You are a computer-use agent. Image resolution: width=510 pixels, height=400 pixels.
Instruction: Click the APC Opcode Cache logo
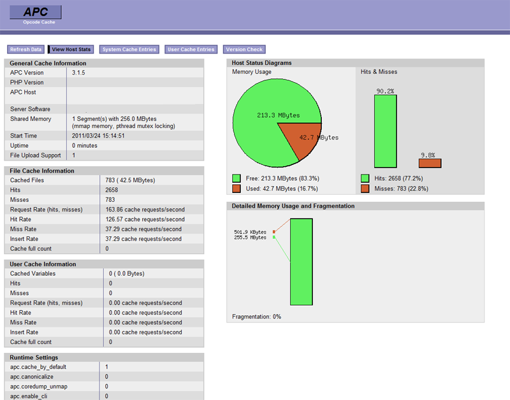(x=36, y=15)
